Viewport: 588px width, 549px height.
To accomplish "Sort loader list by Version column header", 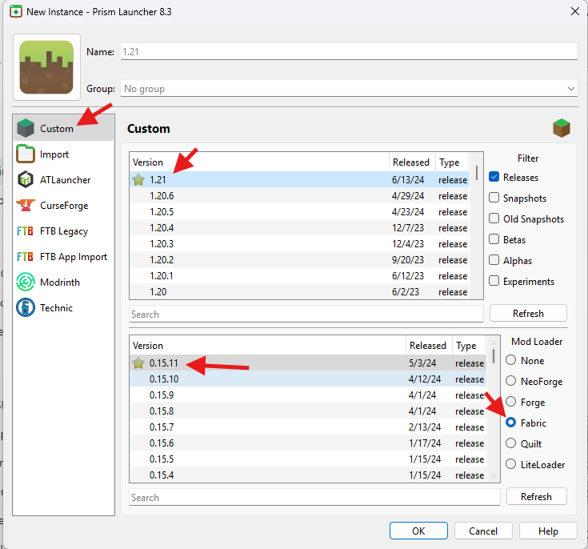I will pyautogui.click(x=268, y=345).
